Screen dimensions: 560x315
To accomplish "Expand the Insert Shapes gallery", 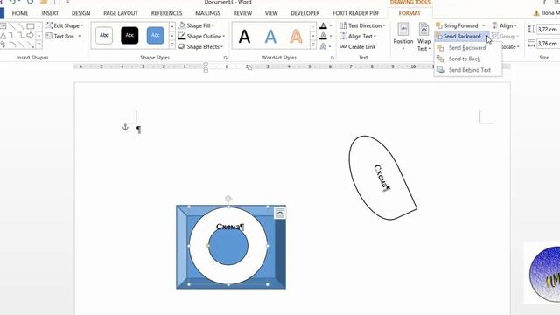I will click(x=38, y=45).
